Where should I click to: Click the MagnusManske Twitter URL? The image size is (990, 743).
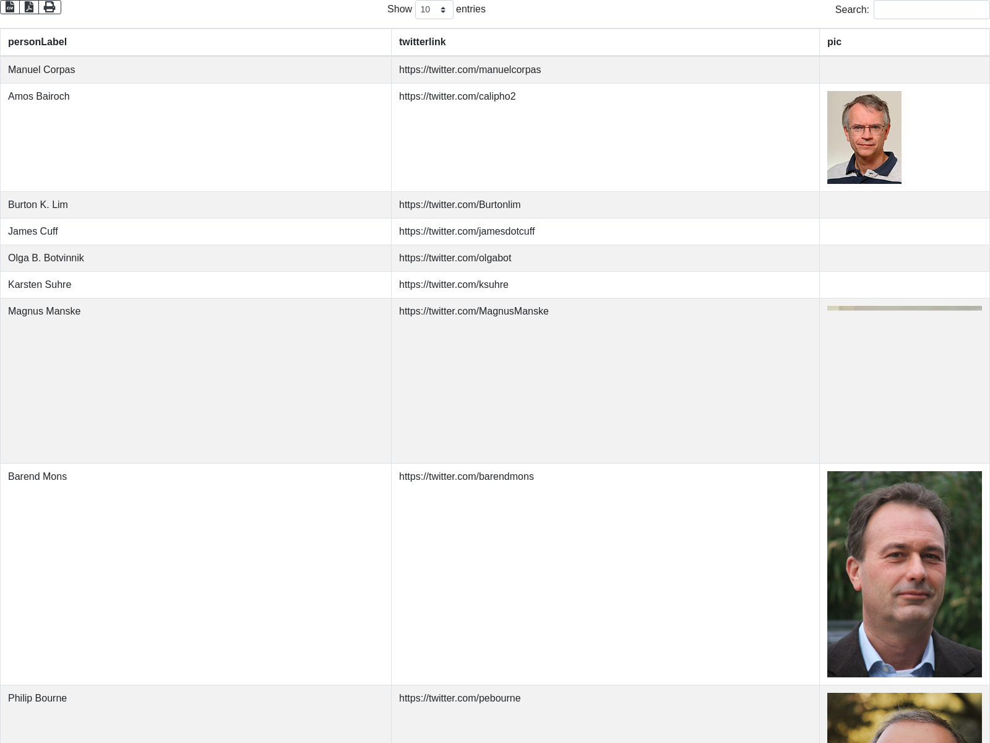(x=473, y=311)
